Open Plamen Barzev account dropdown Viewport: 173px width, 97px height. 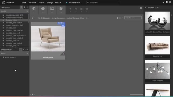tap(75, 3)
